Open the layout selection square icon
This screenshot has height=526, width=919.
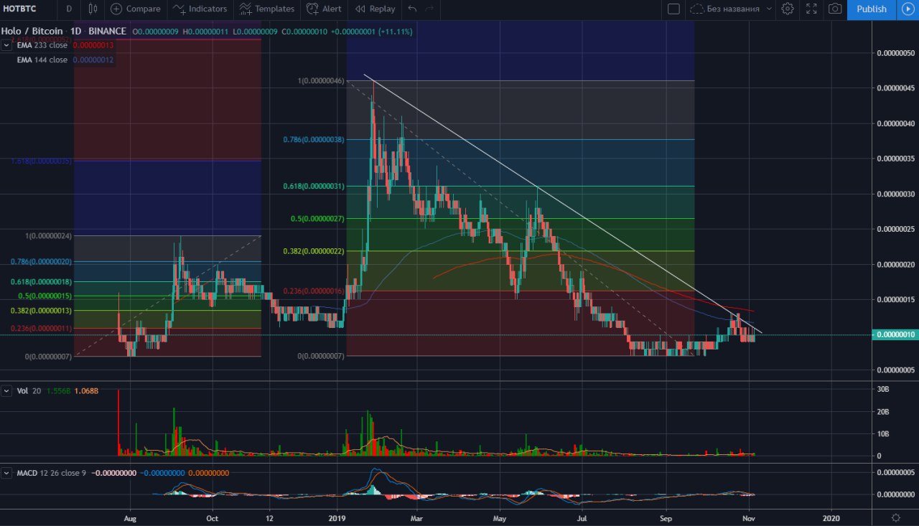(673, 9)
